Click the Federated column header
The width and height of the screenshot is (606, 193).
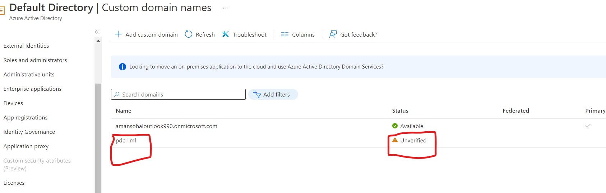point(516,111)
